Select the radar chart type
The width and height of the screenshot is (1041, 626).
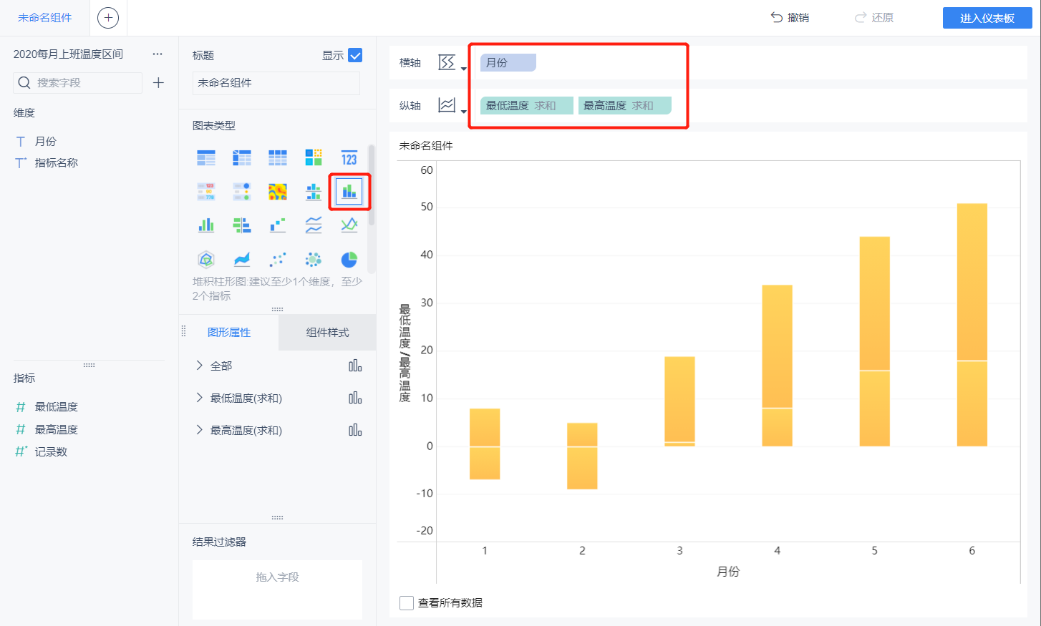click(x=206, y=259)
